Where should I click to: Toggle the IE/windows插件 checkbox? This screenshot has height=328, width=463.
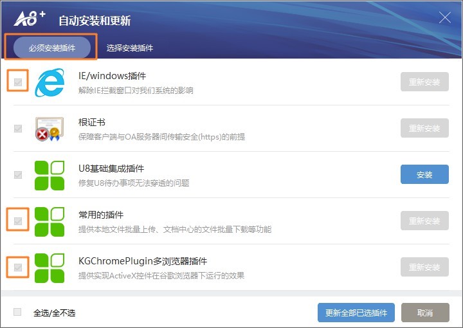[x=18, y=82]
